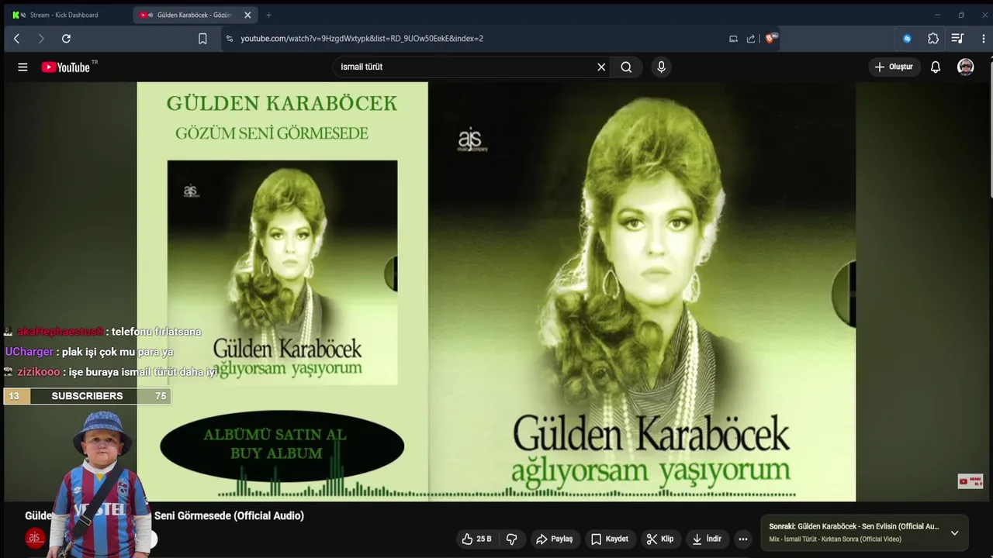Click Mix - İsmail Türüt playlist label
The height and width of the screenshot is (558, 993).
[836, 539]
